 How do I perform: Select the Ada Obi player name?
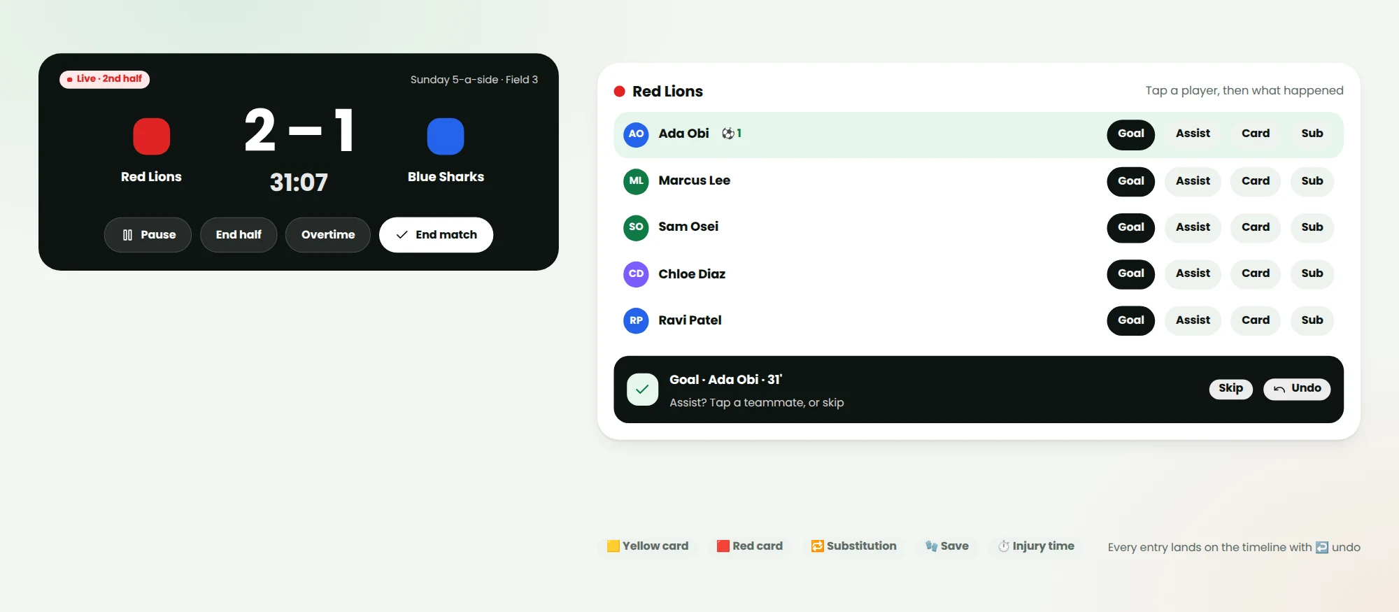(683, 134)
